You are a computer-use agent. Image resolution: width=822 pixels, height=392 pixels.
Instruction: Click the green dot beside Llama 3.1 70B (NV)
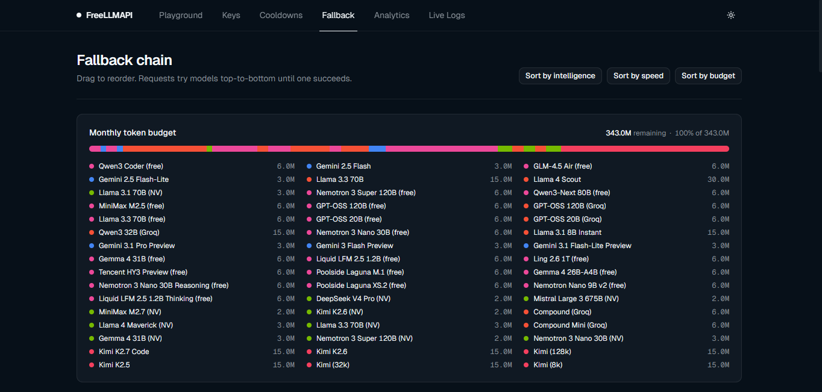(x=92, y=193)
